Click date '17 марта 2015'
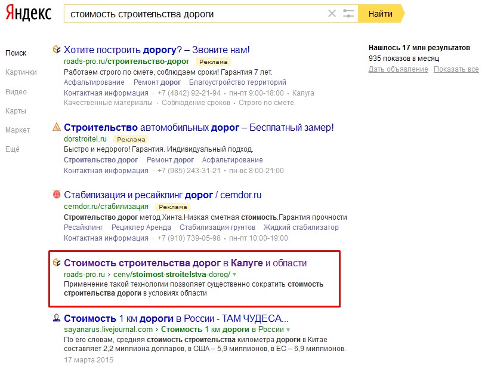Image resolution: width=485 pixels, height=369 pixels. pos(88,360)
